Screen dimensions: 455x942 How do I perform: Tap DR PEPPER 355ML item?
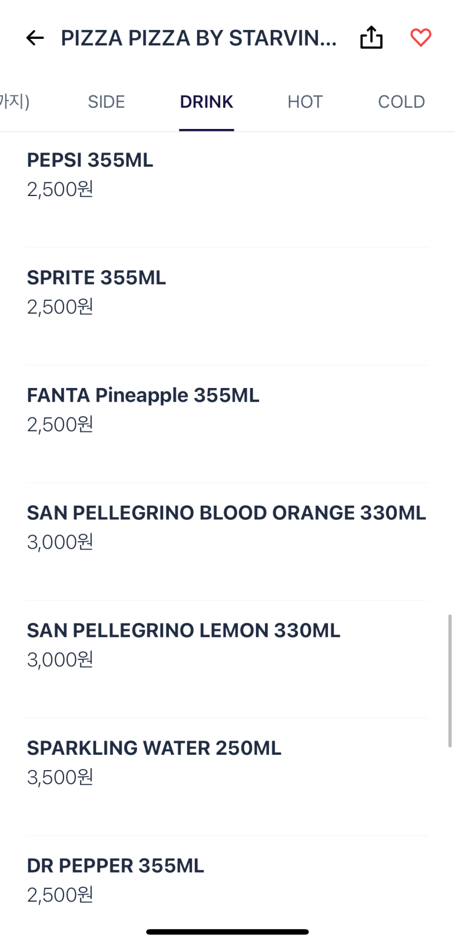click(x=227, y=880)
